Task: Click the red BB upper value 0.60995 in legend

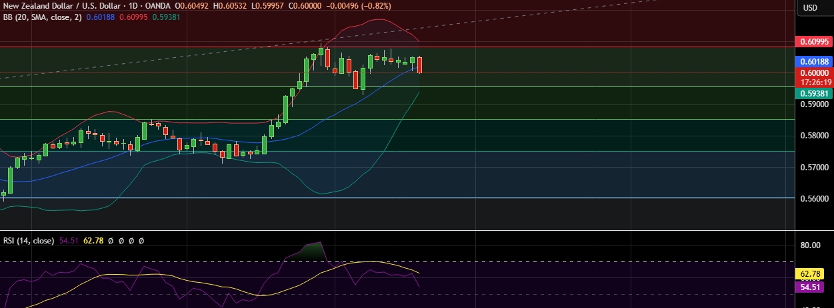Action: tap(133, 17)
